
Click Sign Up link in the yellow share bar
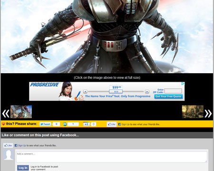click(x=126, y=124)
